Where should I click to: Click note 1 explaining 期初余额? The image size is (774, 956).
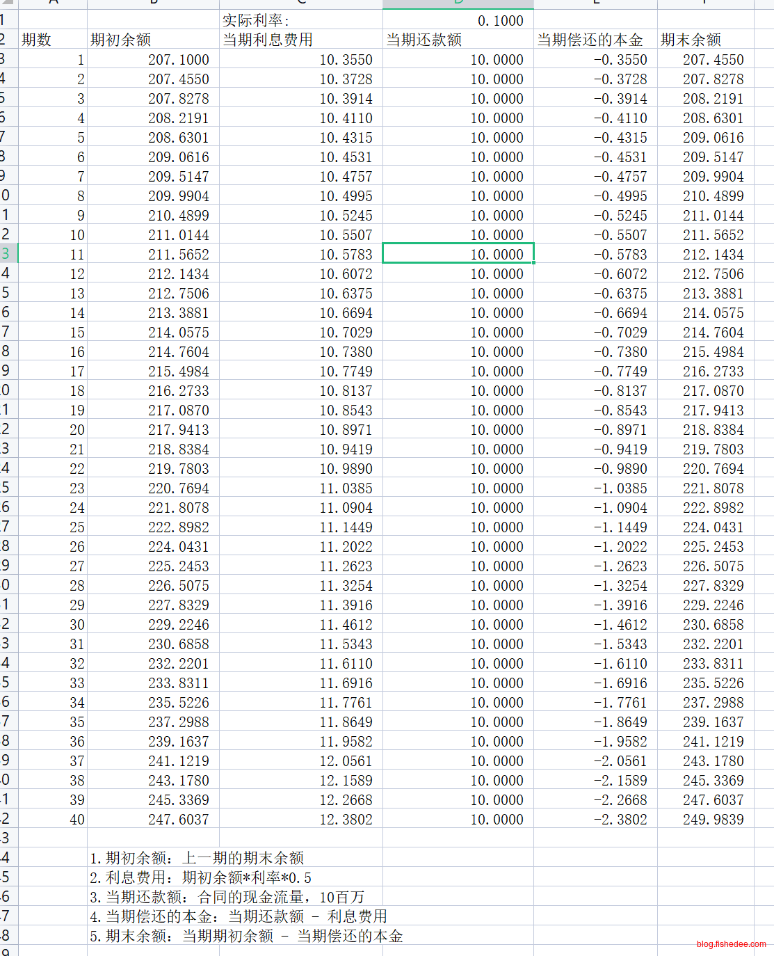[x=197, y=858]
